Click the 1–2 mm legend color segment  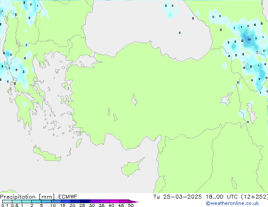tap(27, 202)
